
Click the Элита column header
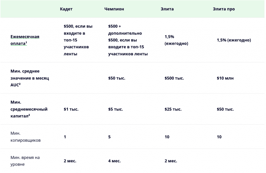[167, 9]
